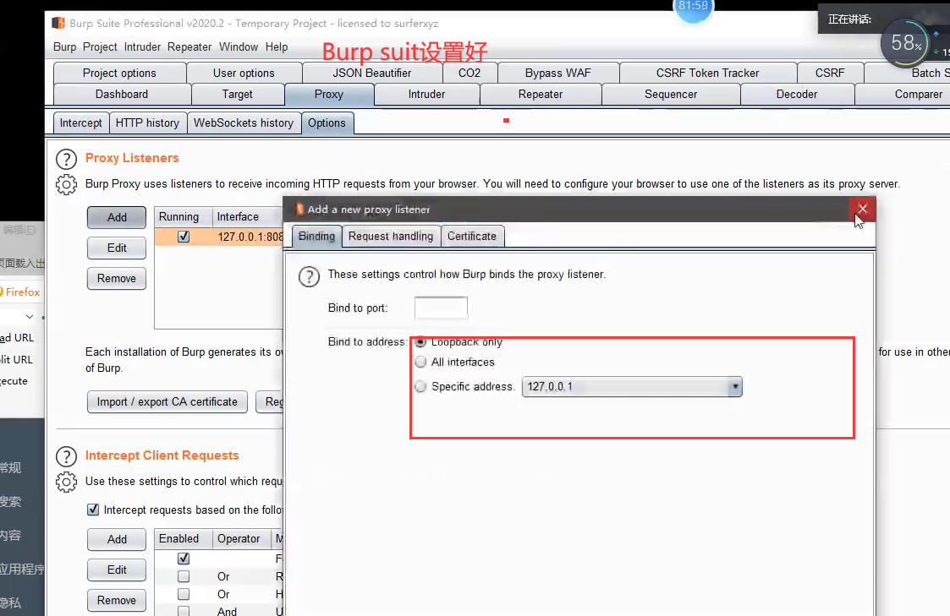Open the Proxy Listeners settings gear
The image size is (950, 616).
pos(66,184)
